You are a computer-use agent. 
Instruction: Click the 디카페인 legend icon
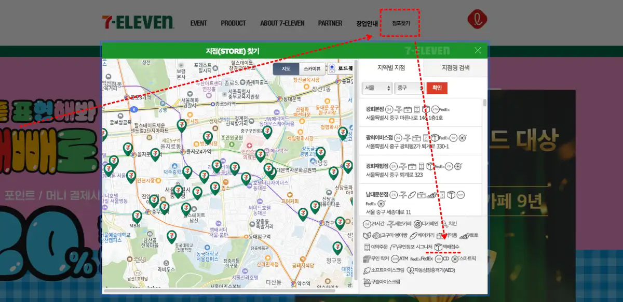(x=417, y=224)
